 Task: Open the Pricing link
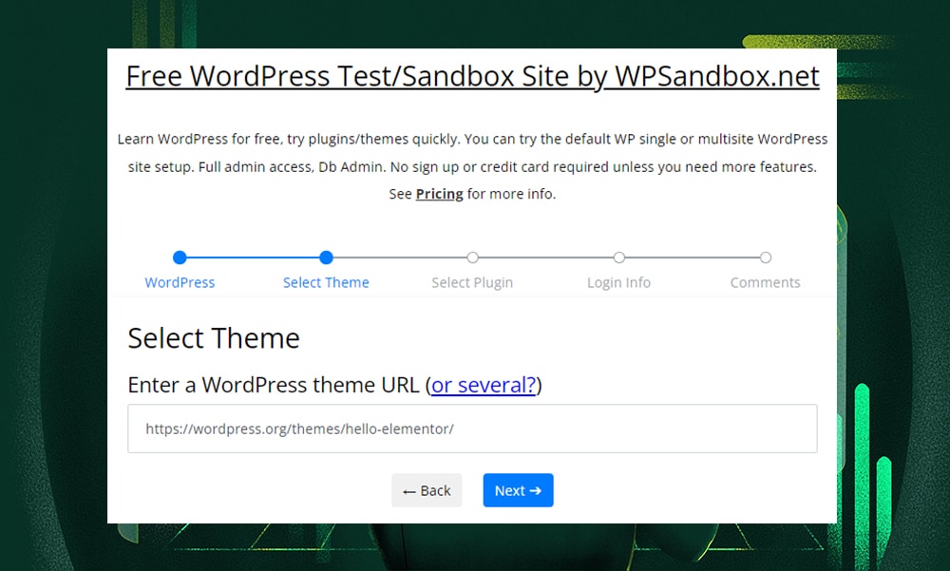point(439,194)
